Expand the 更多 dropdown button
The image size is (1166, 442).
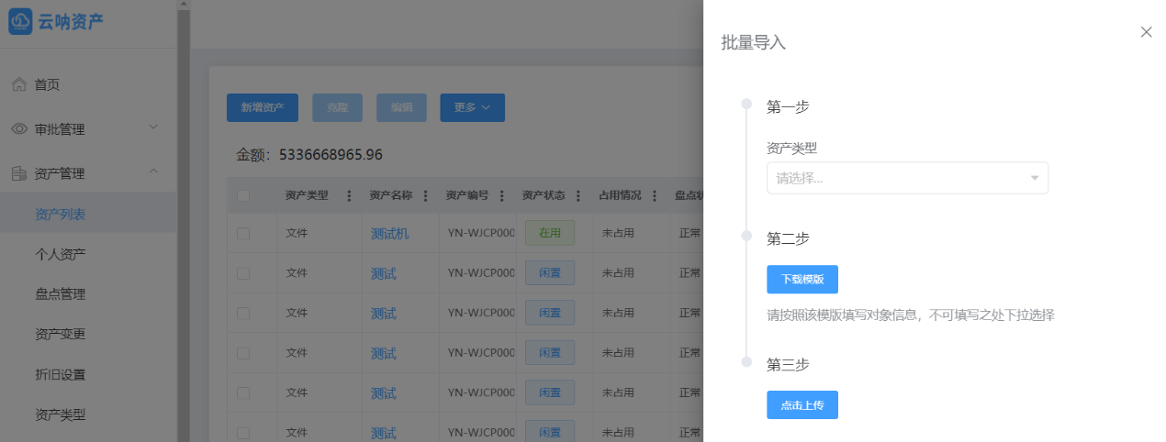[472, 107]
